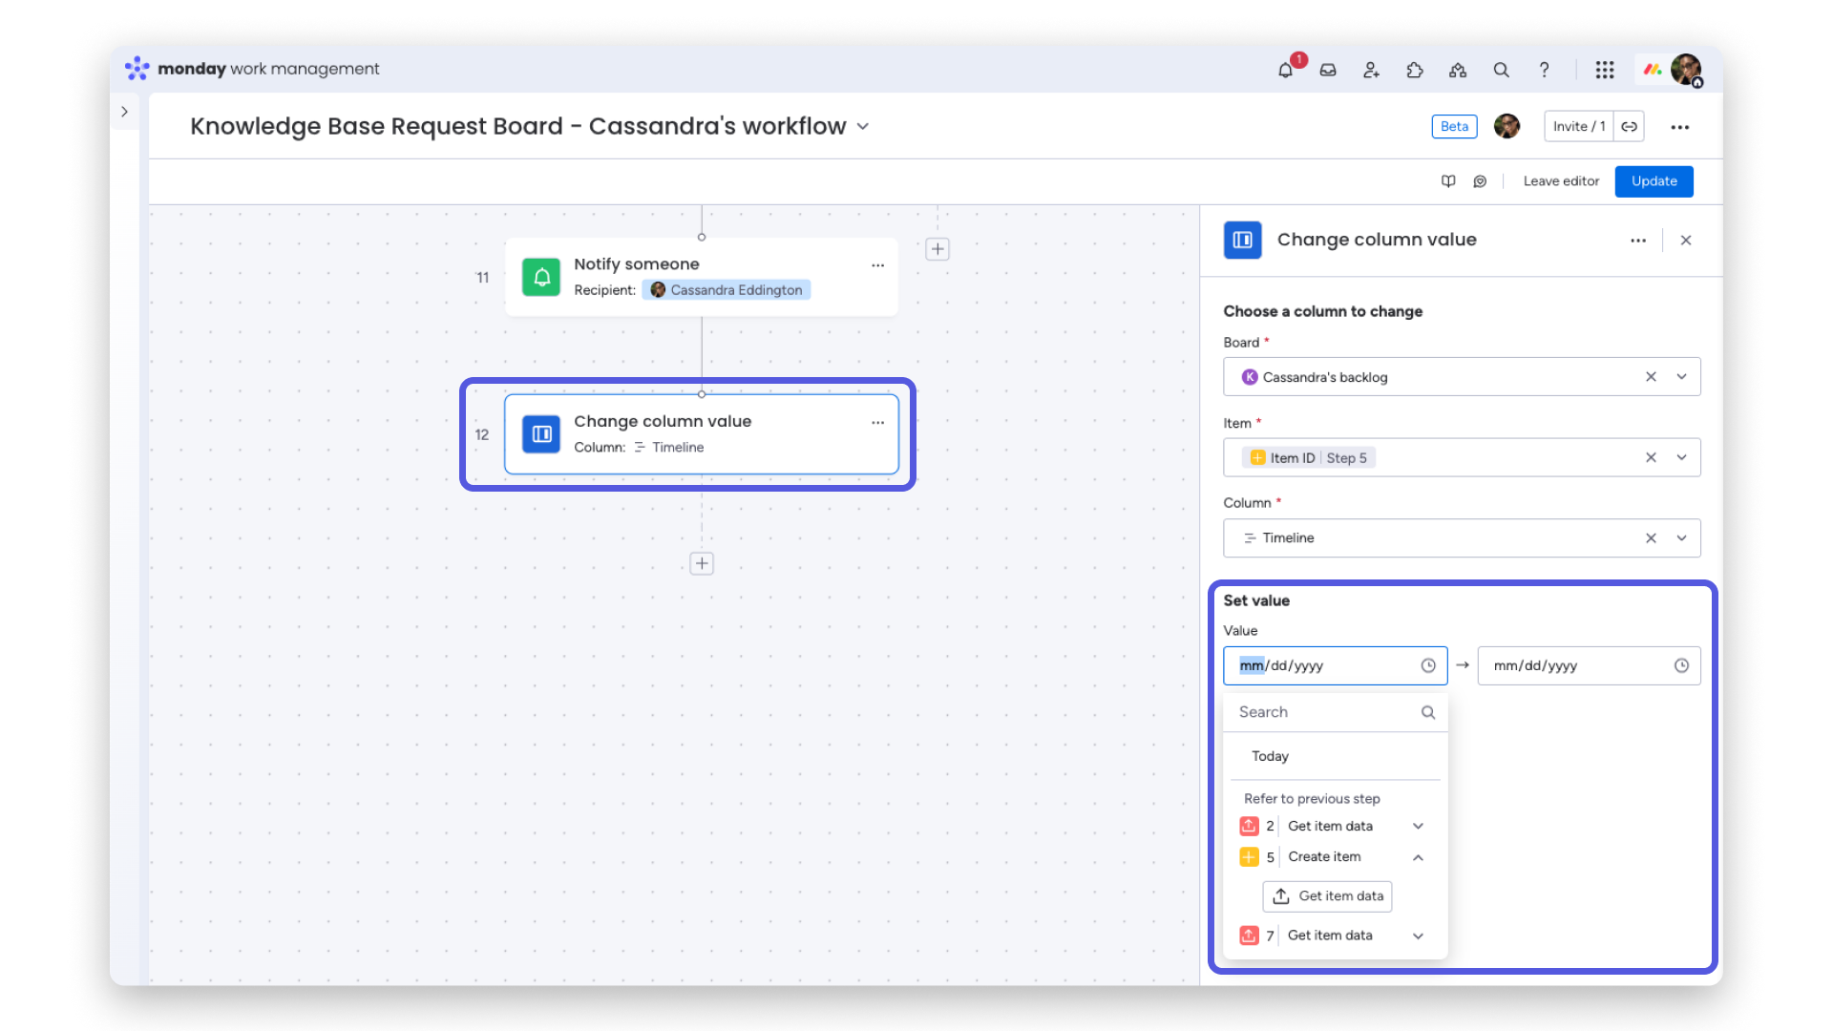Click the Item ID Step 5 tag
This screenshot has height=1031, width=1833.
(1309, 458)
